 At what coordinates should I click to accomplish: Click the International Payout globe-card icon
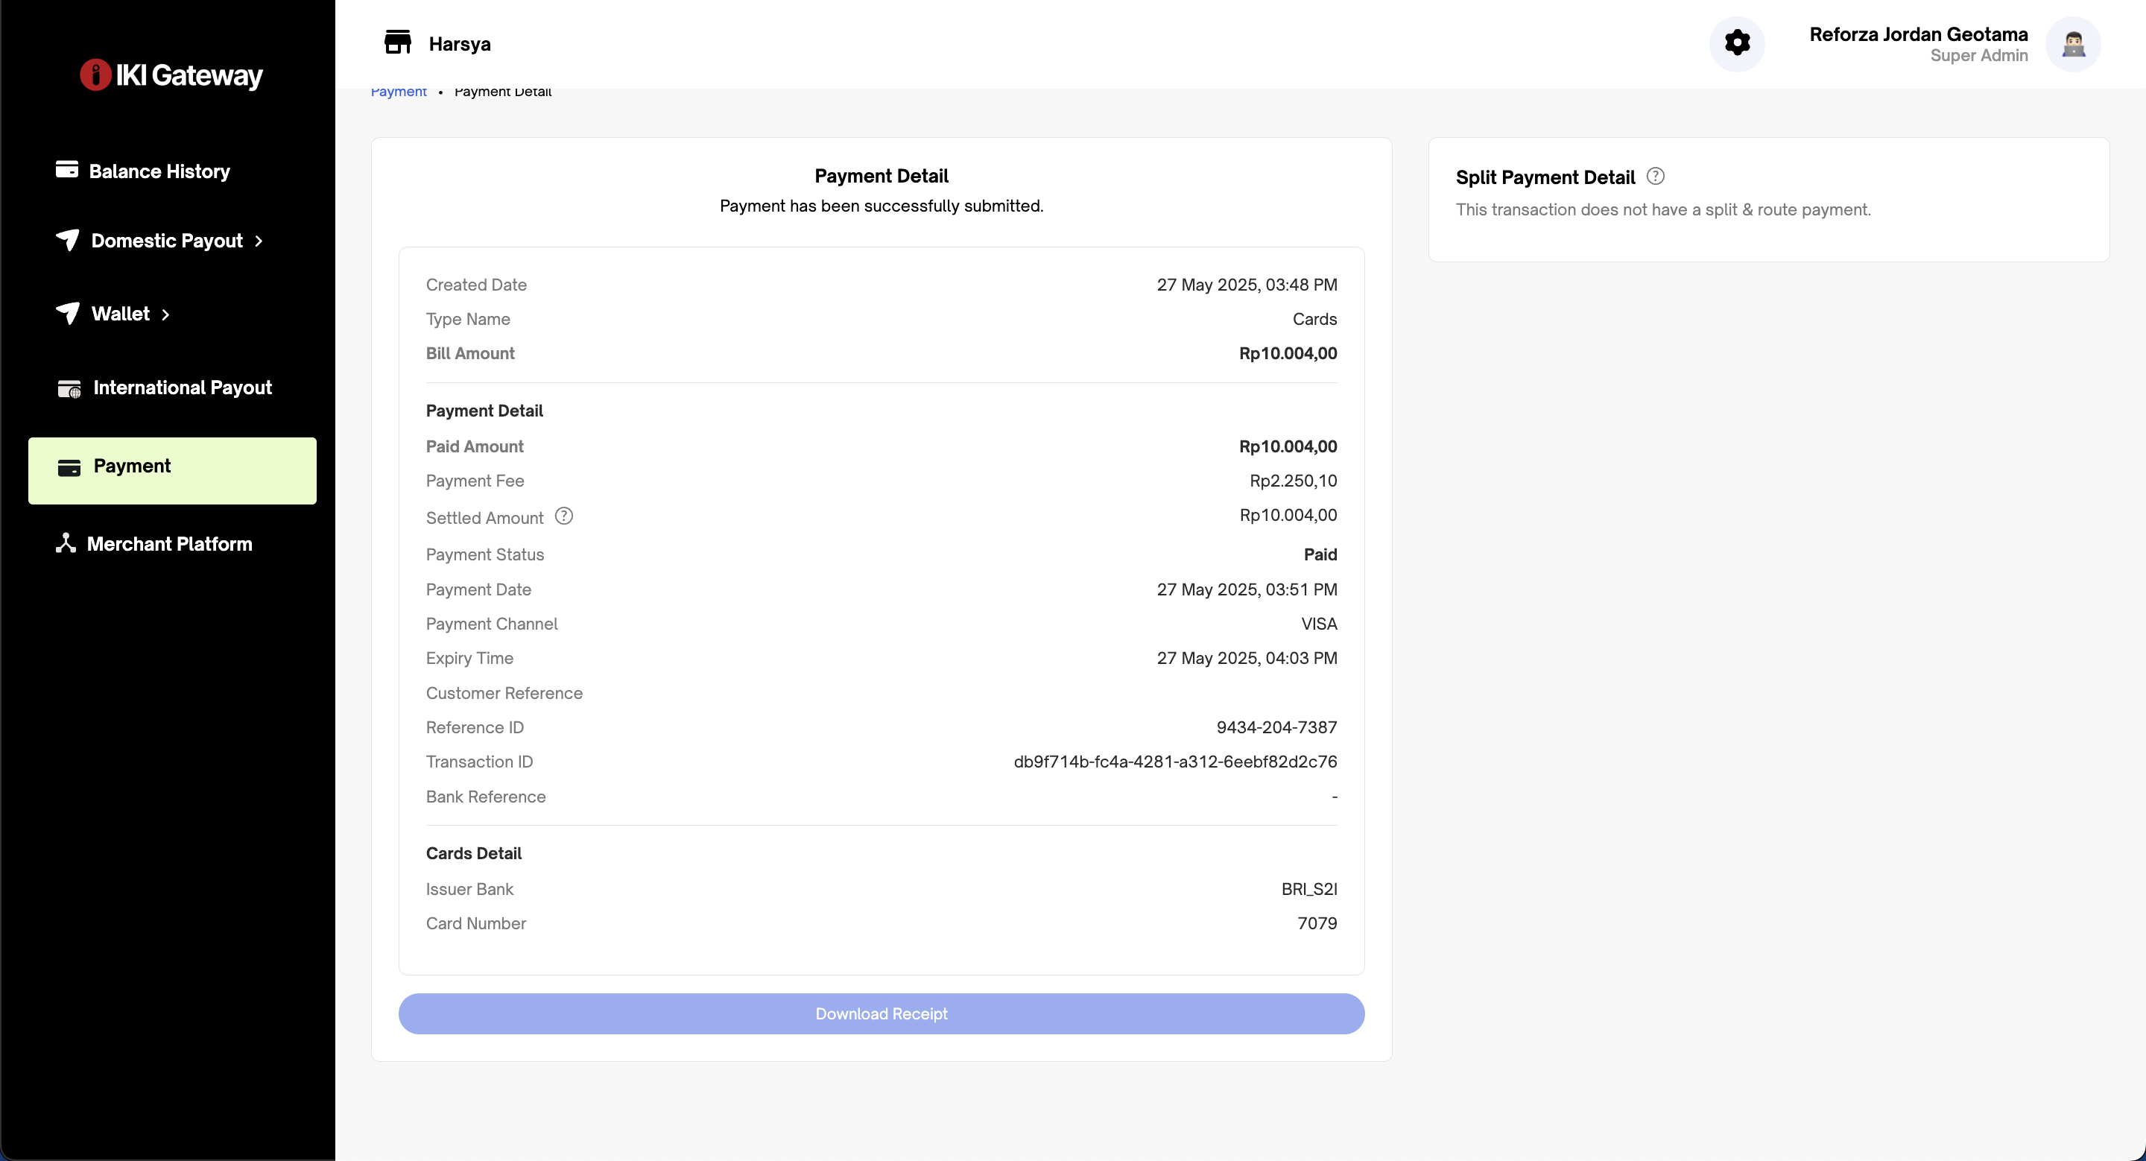tap(69, 388)
